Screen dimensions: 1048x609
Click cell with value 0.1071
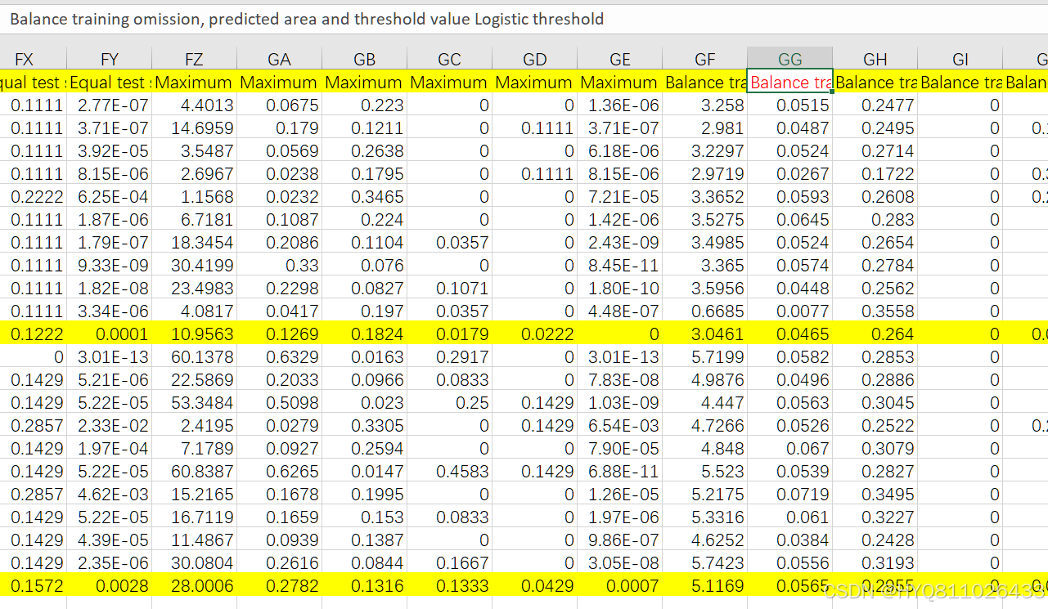point(450,289)
